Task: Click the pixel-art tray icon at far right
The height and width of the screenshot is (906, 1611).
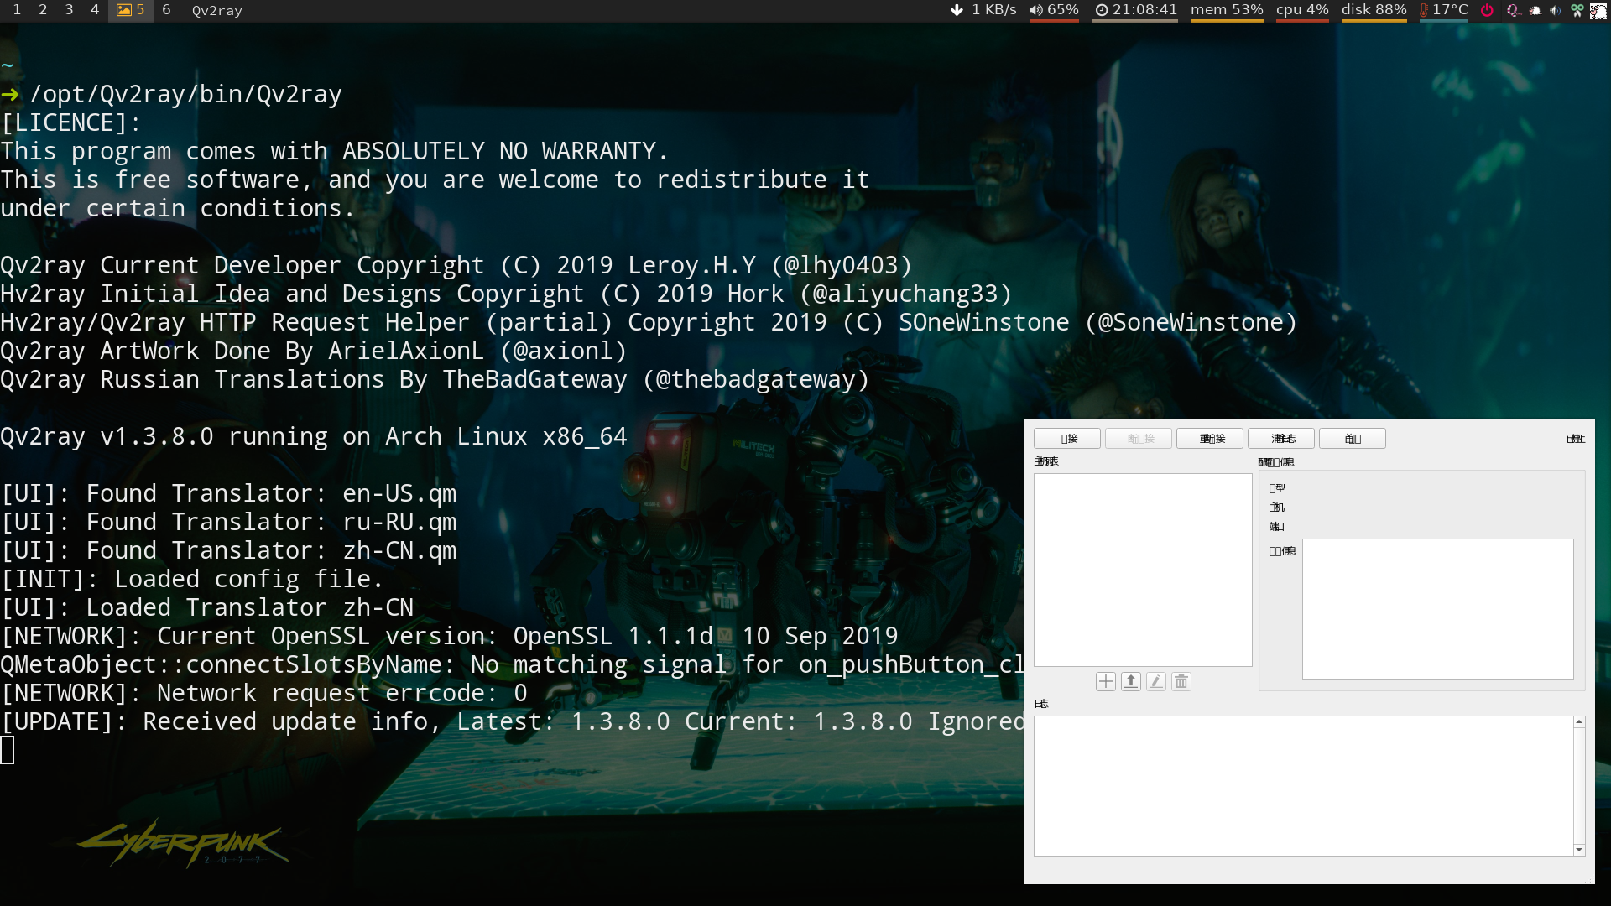Action: (1598, 11)
